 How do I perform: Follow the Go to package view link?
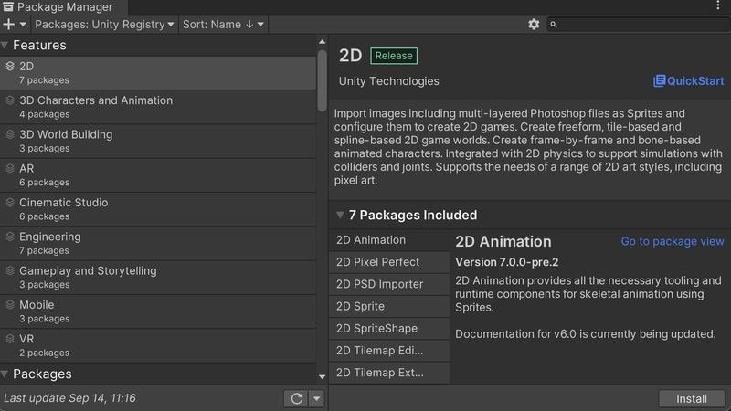(x=672, y=241)
